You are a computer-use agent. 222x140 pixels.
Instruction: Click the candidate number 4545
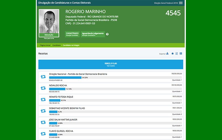click(173, 13)
